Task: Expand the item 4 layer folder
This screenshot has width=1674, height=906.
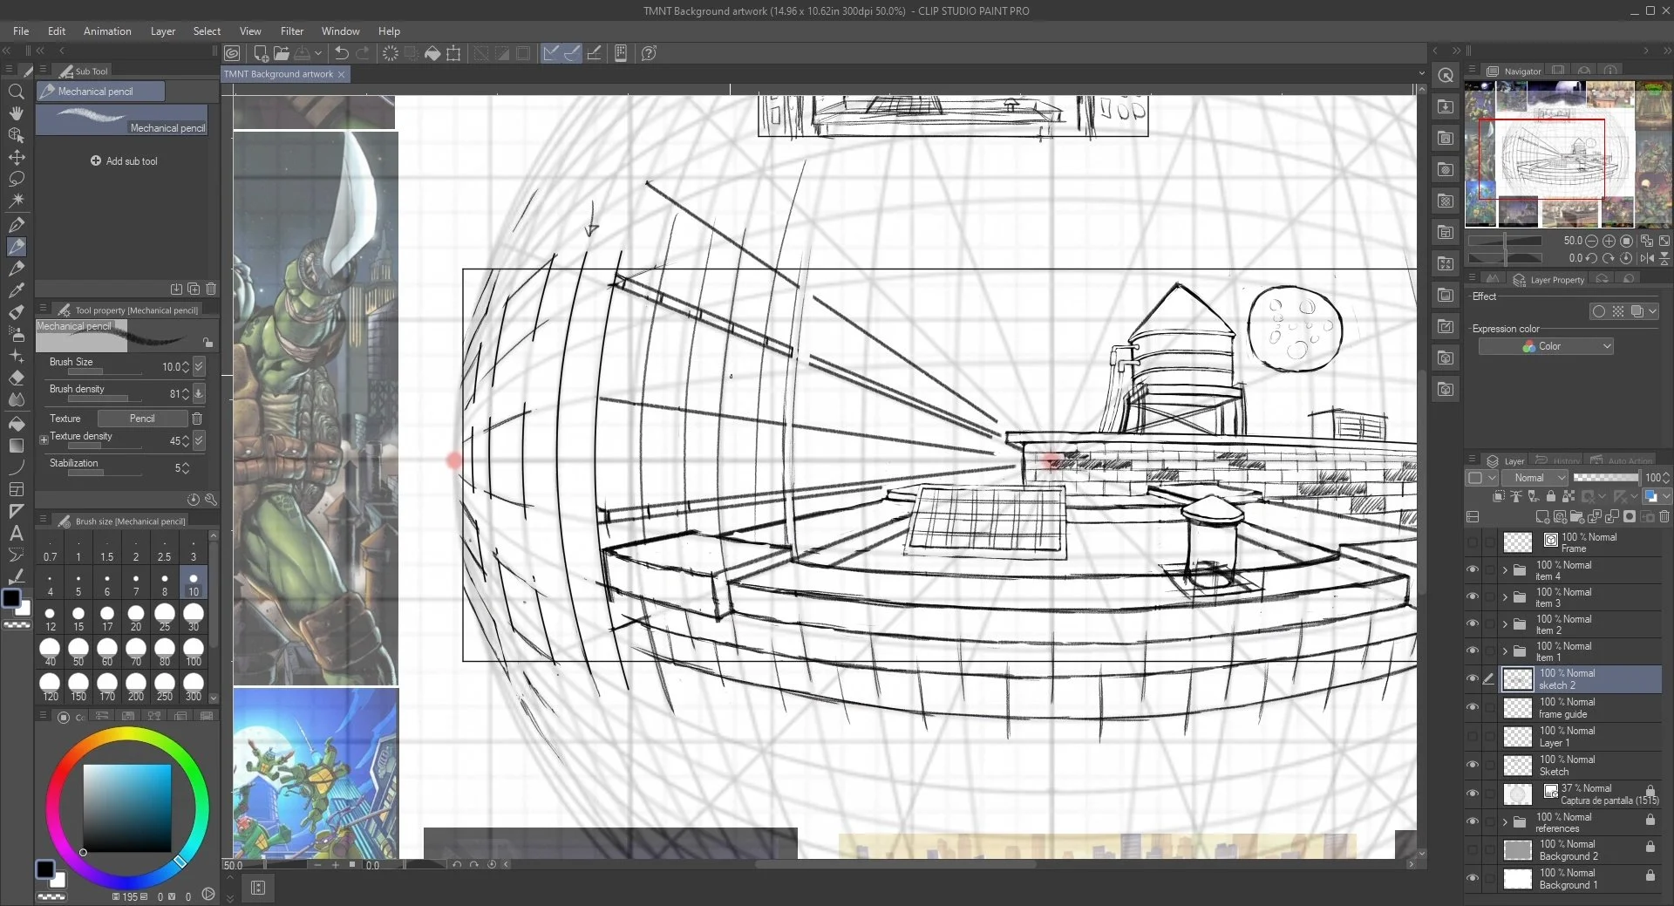Action: pyautogui.click(x=1504, y=570)
